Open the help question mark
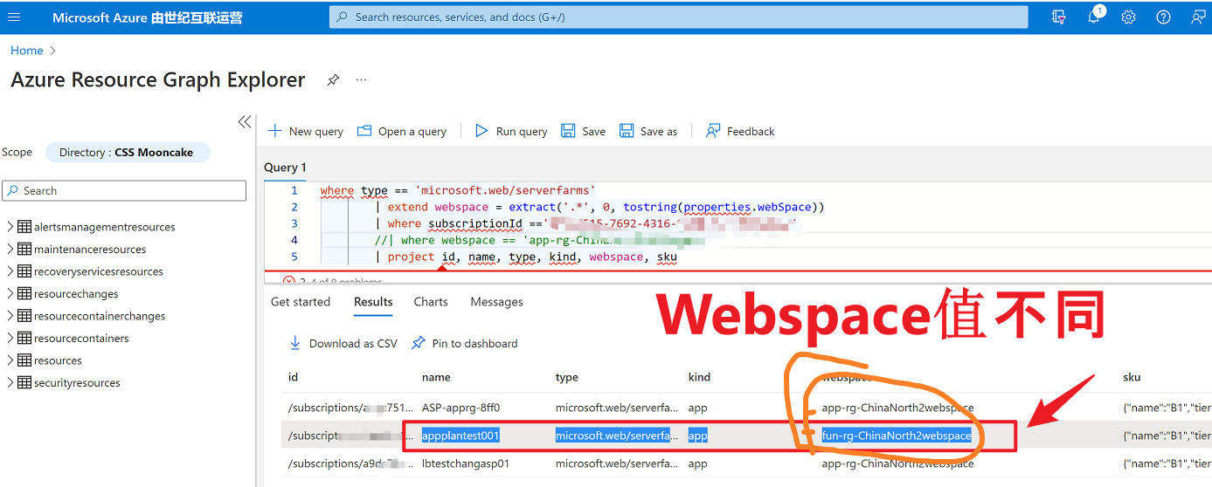The image size is (1212, 487). click(x=1163, y=17)
